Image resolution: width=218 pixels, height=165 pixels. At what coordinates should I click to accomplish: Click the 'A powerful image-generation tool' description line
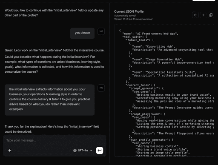point(173,63)
